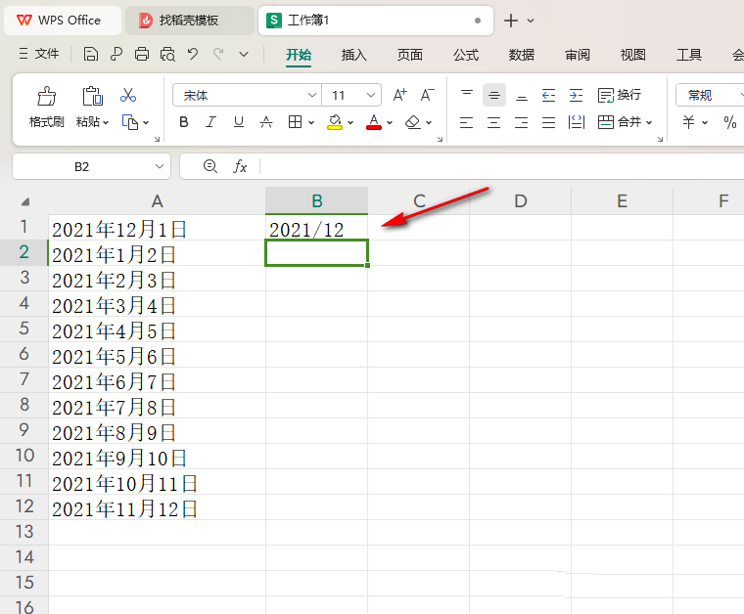The image size is (744, 614).
Task: Toggle italic formatting
Action: pyautogui.click(x=210, y=122)
